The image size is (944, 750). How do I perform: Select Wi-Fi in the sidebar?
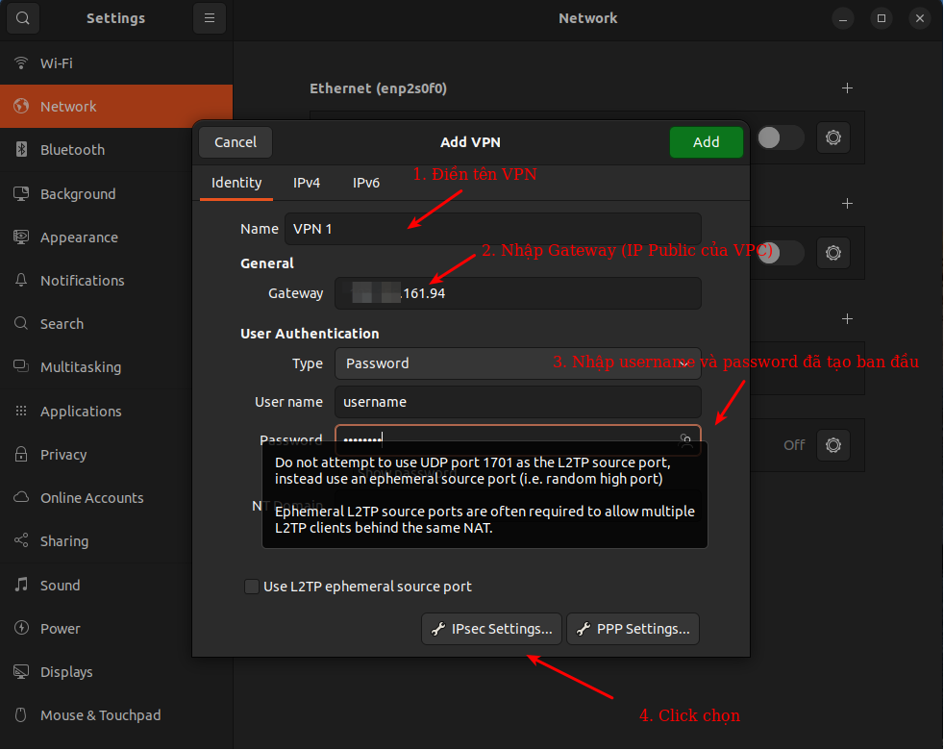[x=116, y=63]
